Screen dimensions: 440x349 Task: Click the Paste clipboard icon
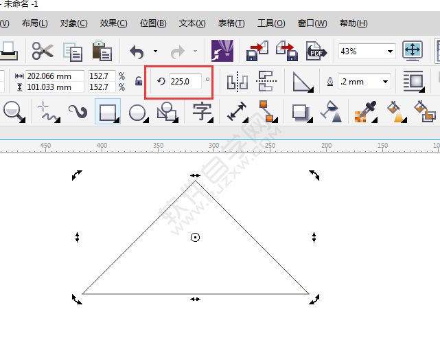tap(102, 51)
